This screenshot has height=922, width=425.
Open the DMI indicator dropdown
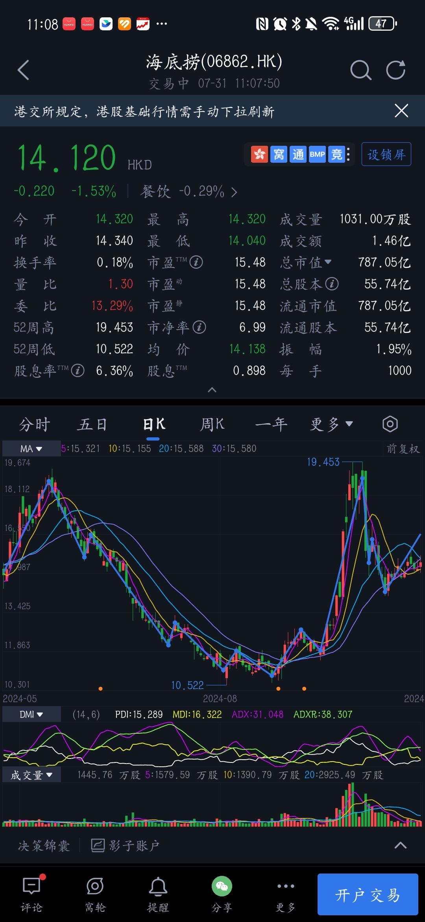pyautogui.click(x=31, y=714)
